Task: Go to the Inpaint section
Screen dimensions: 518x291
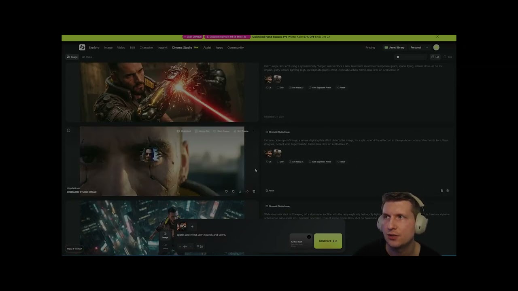Action: (x=162, y=48)
